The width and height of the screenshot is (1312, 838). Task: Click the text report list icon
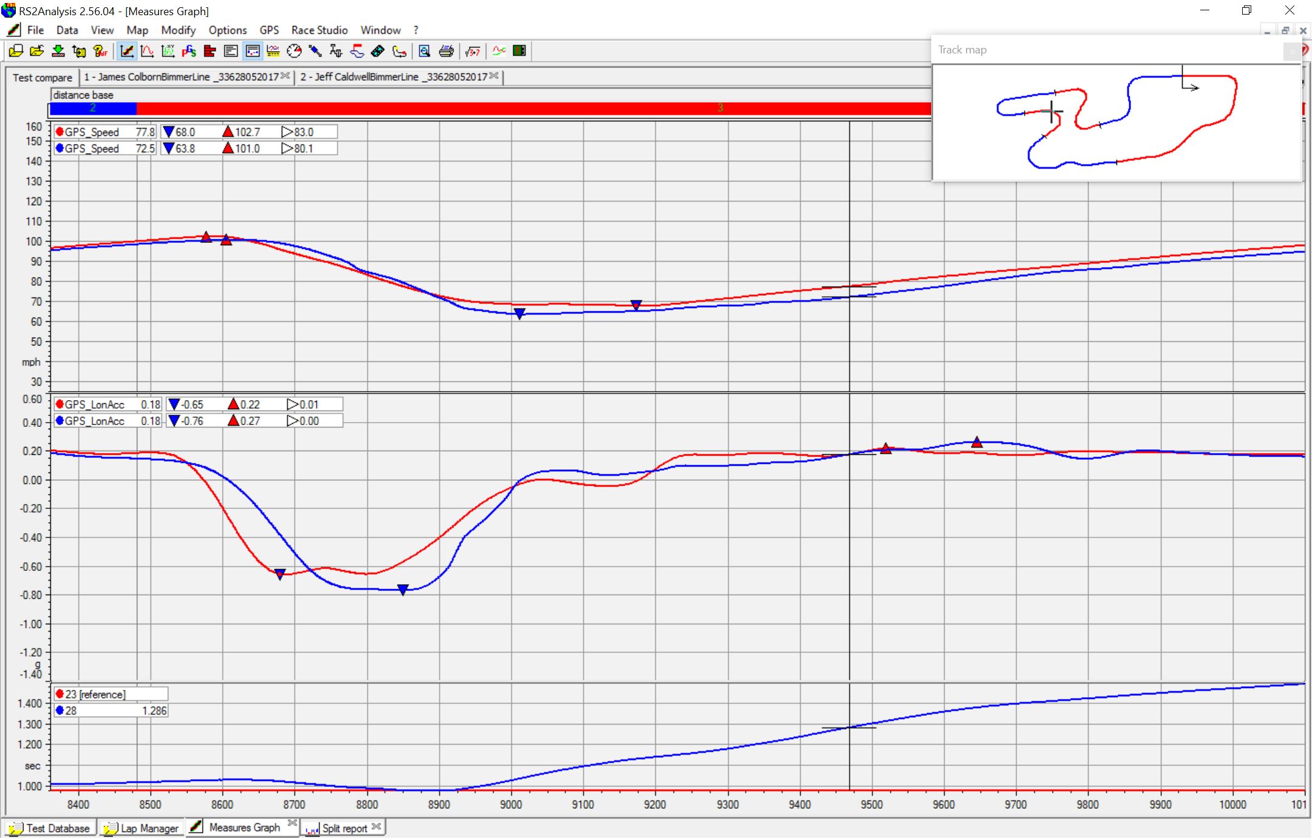click(x=231, y=51)
